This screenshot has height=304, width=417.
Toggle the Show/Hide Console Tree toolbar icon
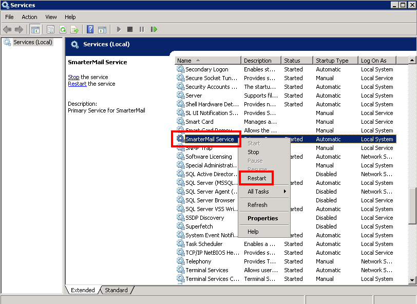pyautogui.click(x=35, y=29)
